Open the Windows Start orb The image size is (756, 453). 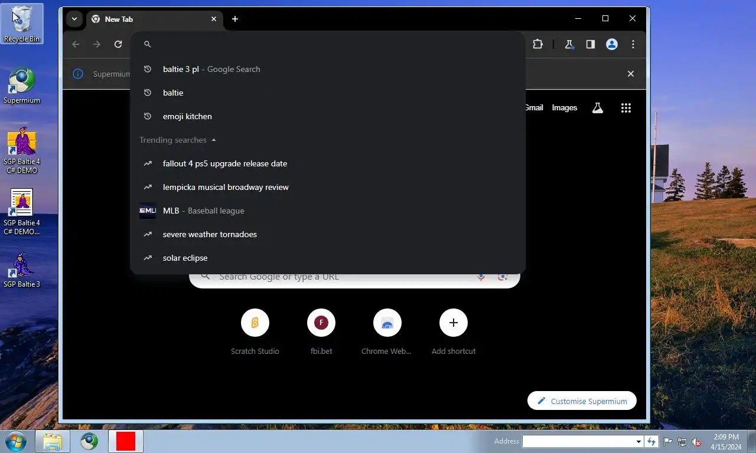click(x=16, y=441)
